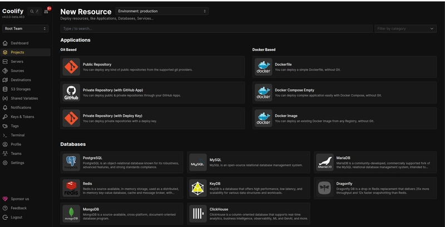Open Keys & Tokens in sidebar
Viewport: 445px width, 227px height.
point(22,117)
